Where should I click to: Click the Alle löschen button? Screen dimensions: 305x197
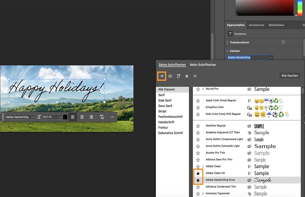[x=289, y=75]
